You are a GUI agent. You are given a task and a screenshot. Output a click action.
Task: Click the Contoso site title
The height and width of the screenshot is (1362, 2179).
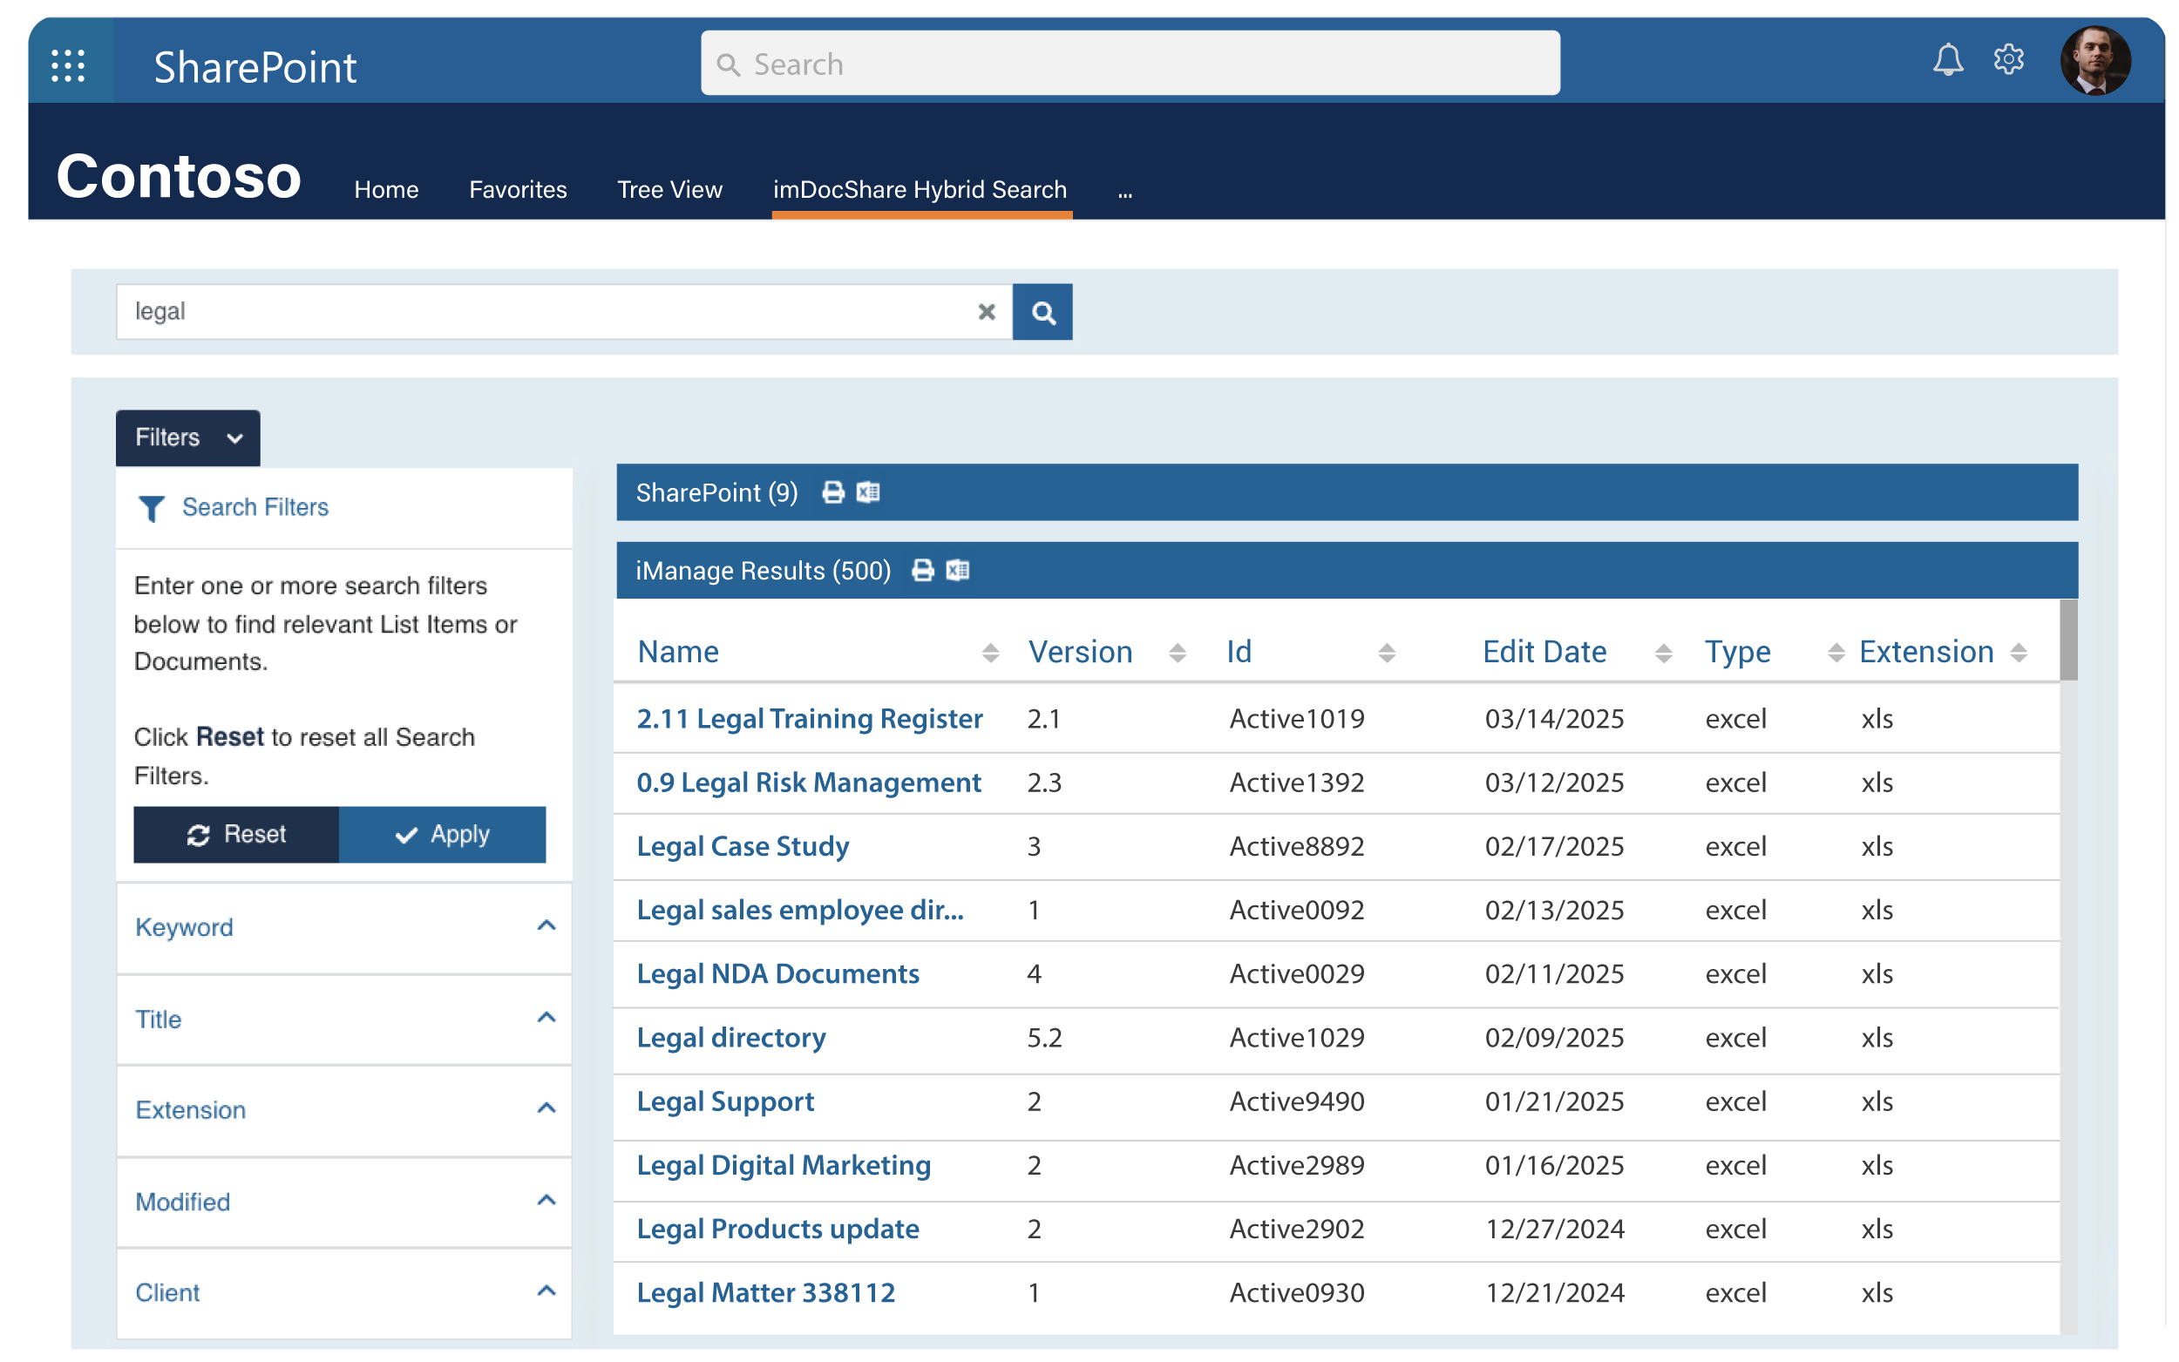(179, 176)
